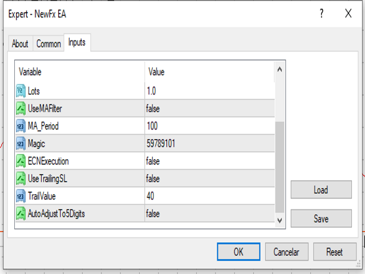Viewport: 365px width, 274px height.
Task: Edit the Magic number value field
Action: [x=210, y=143]
